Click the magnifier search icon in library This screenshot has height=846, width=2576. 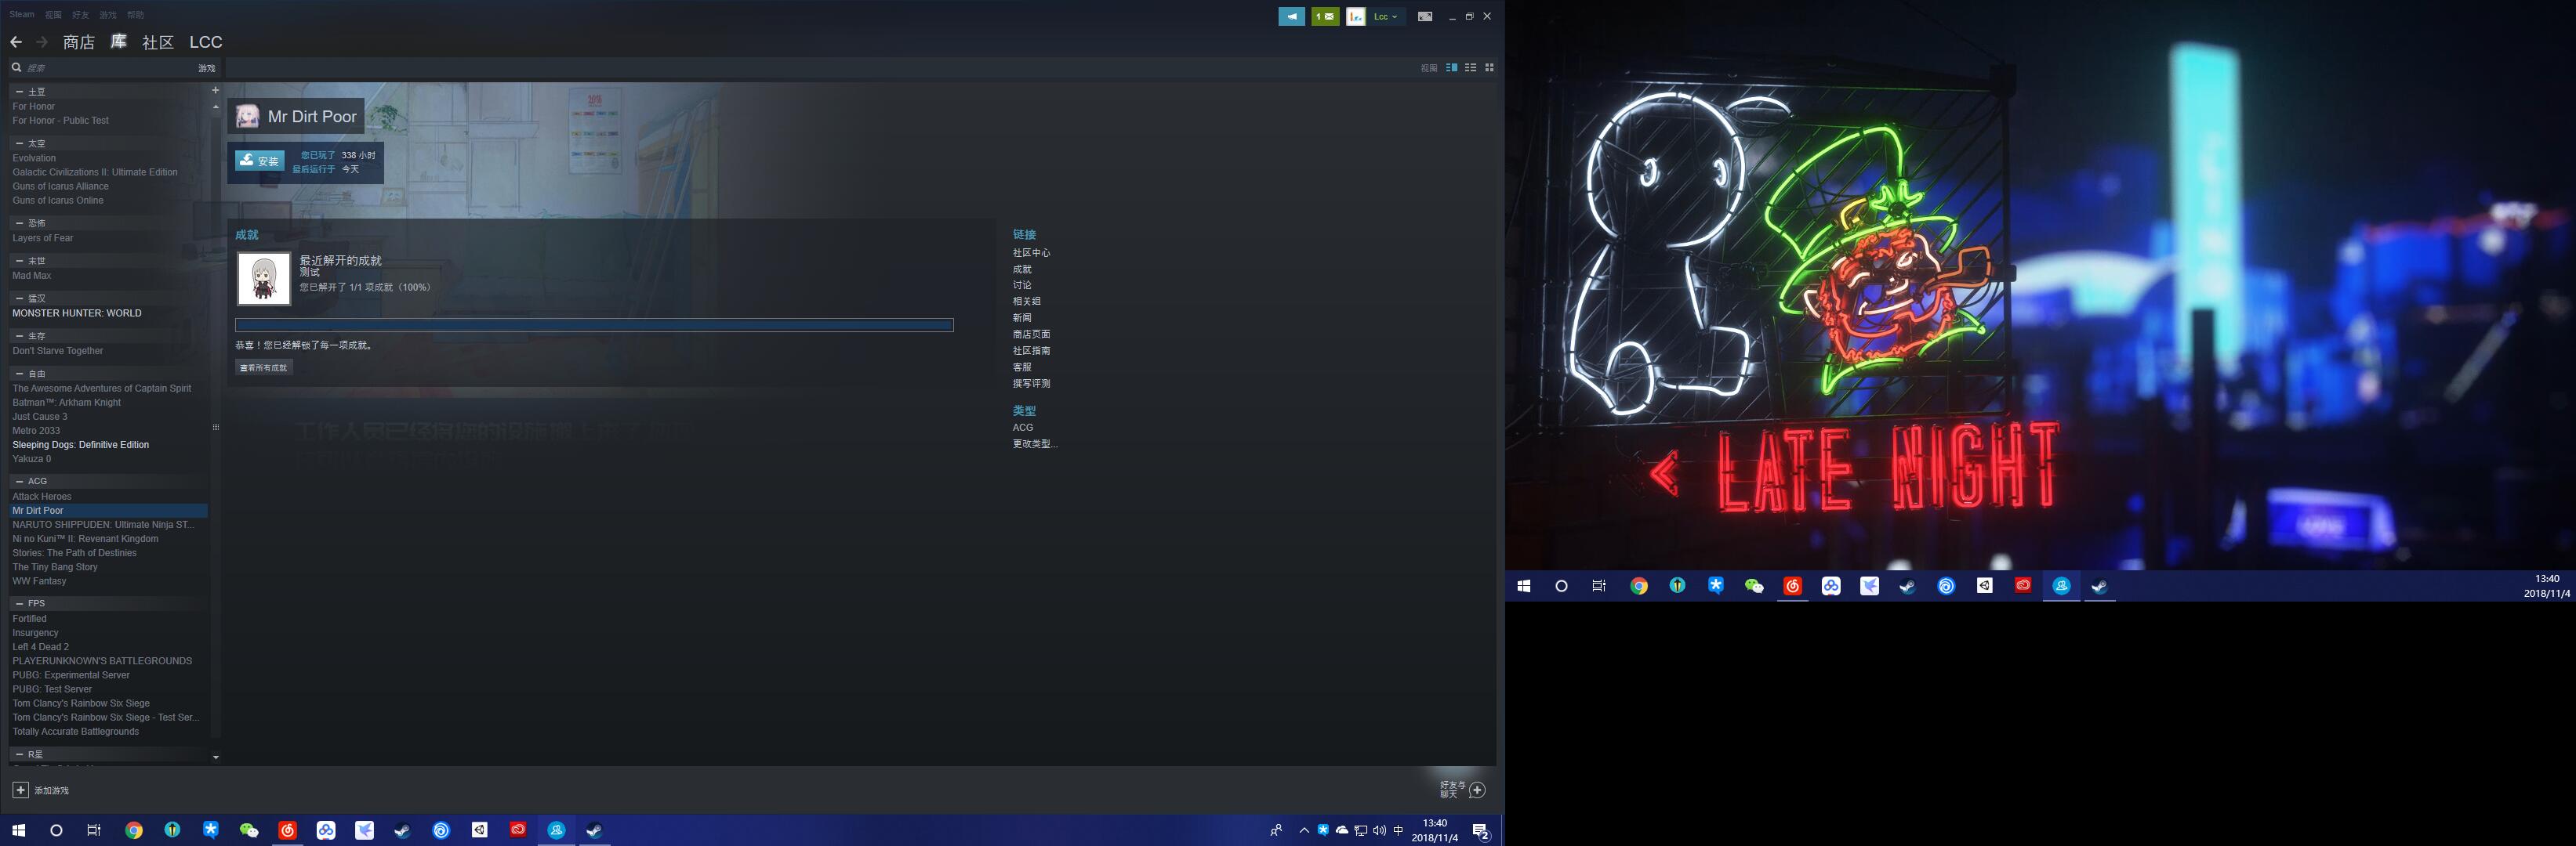tap(16, 68)
